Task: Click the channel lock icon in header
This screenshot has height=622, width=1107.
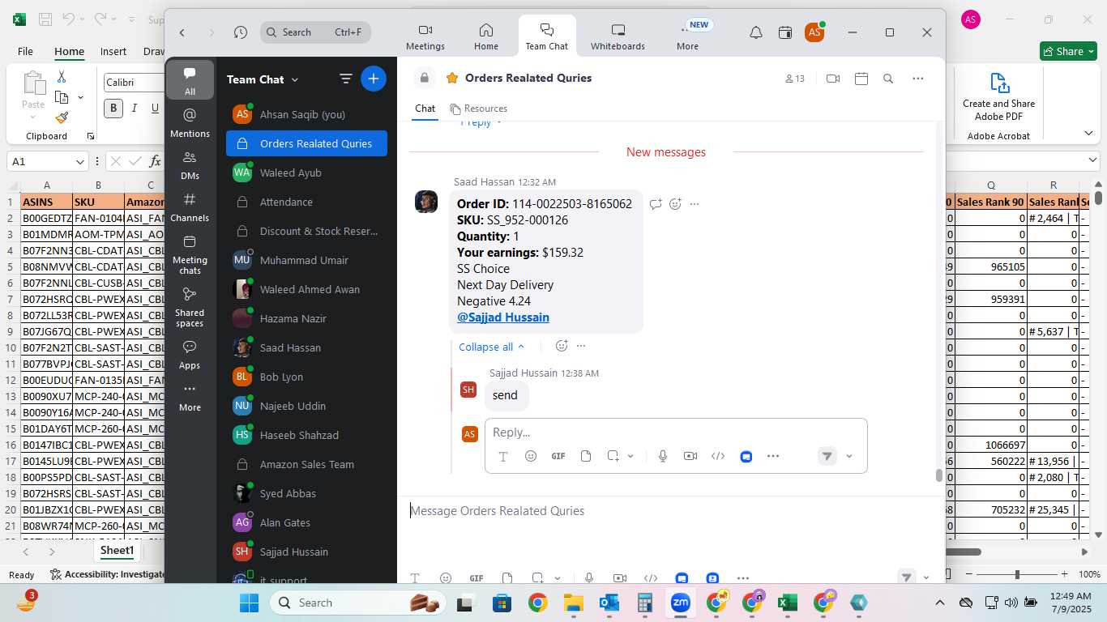Action: [425, 78]
